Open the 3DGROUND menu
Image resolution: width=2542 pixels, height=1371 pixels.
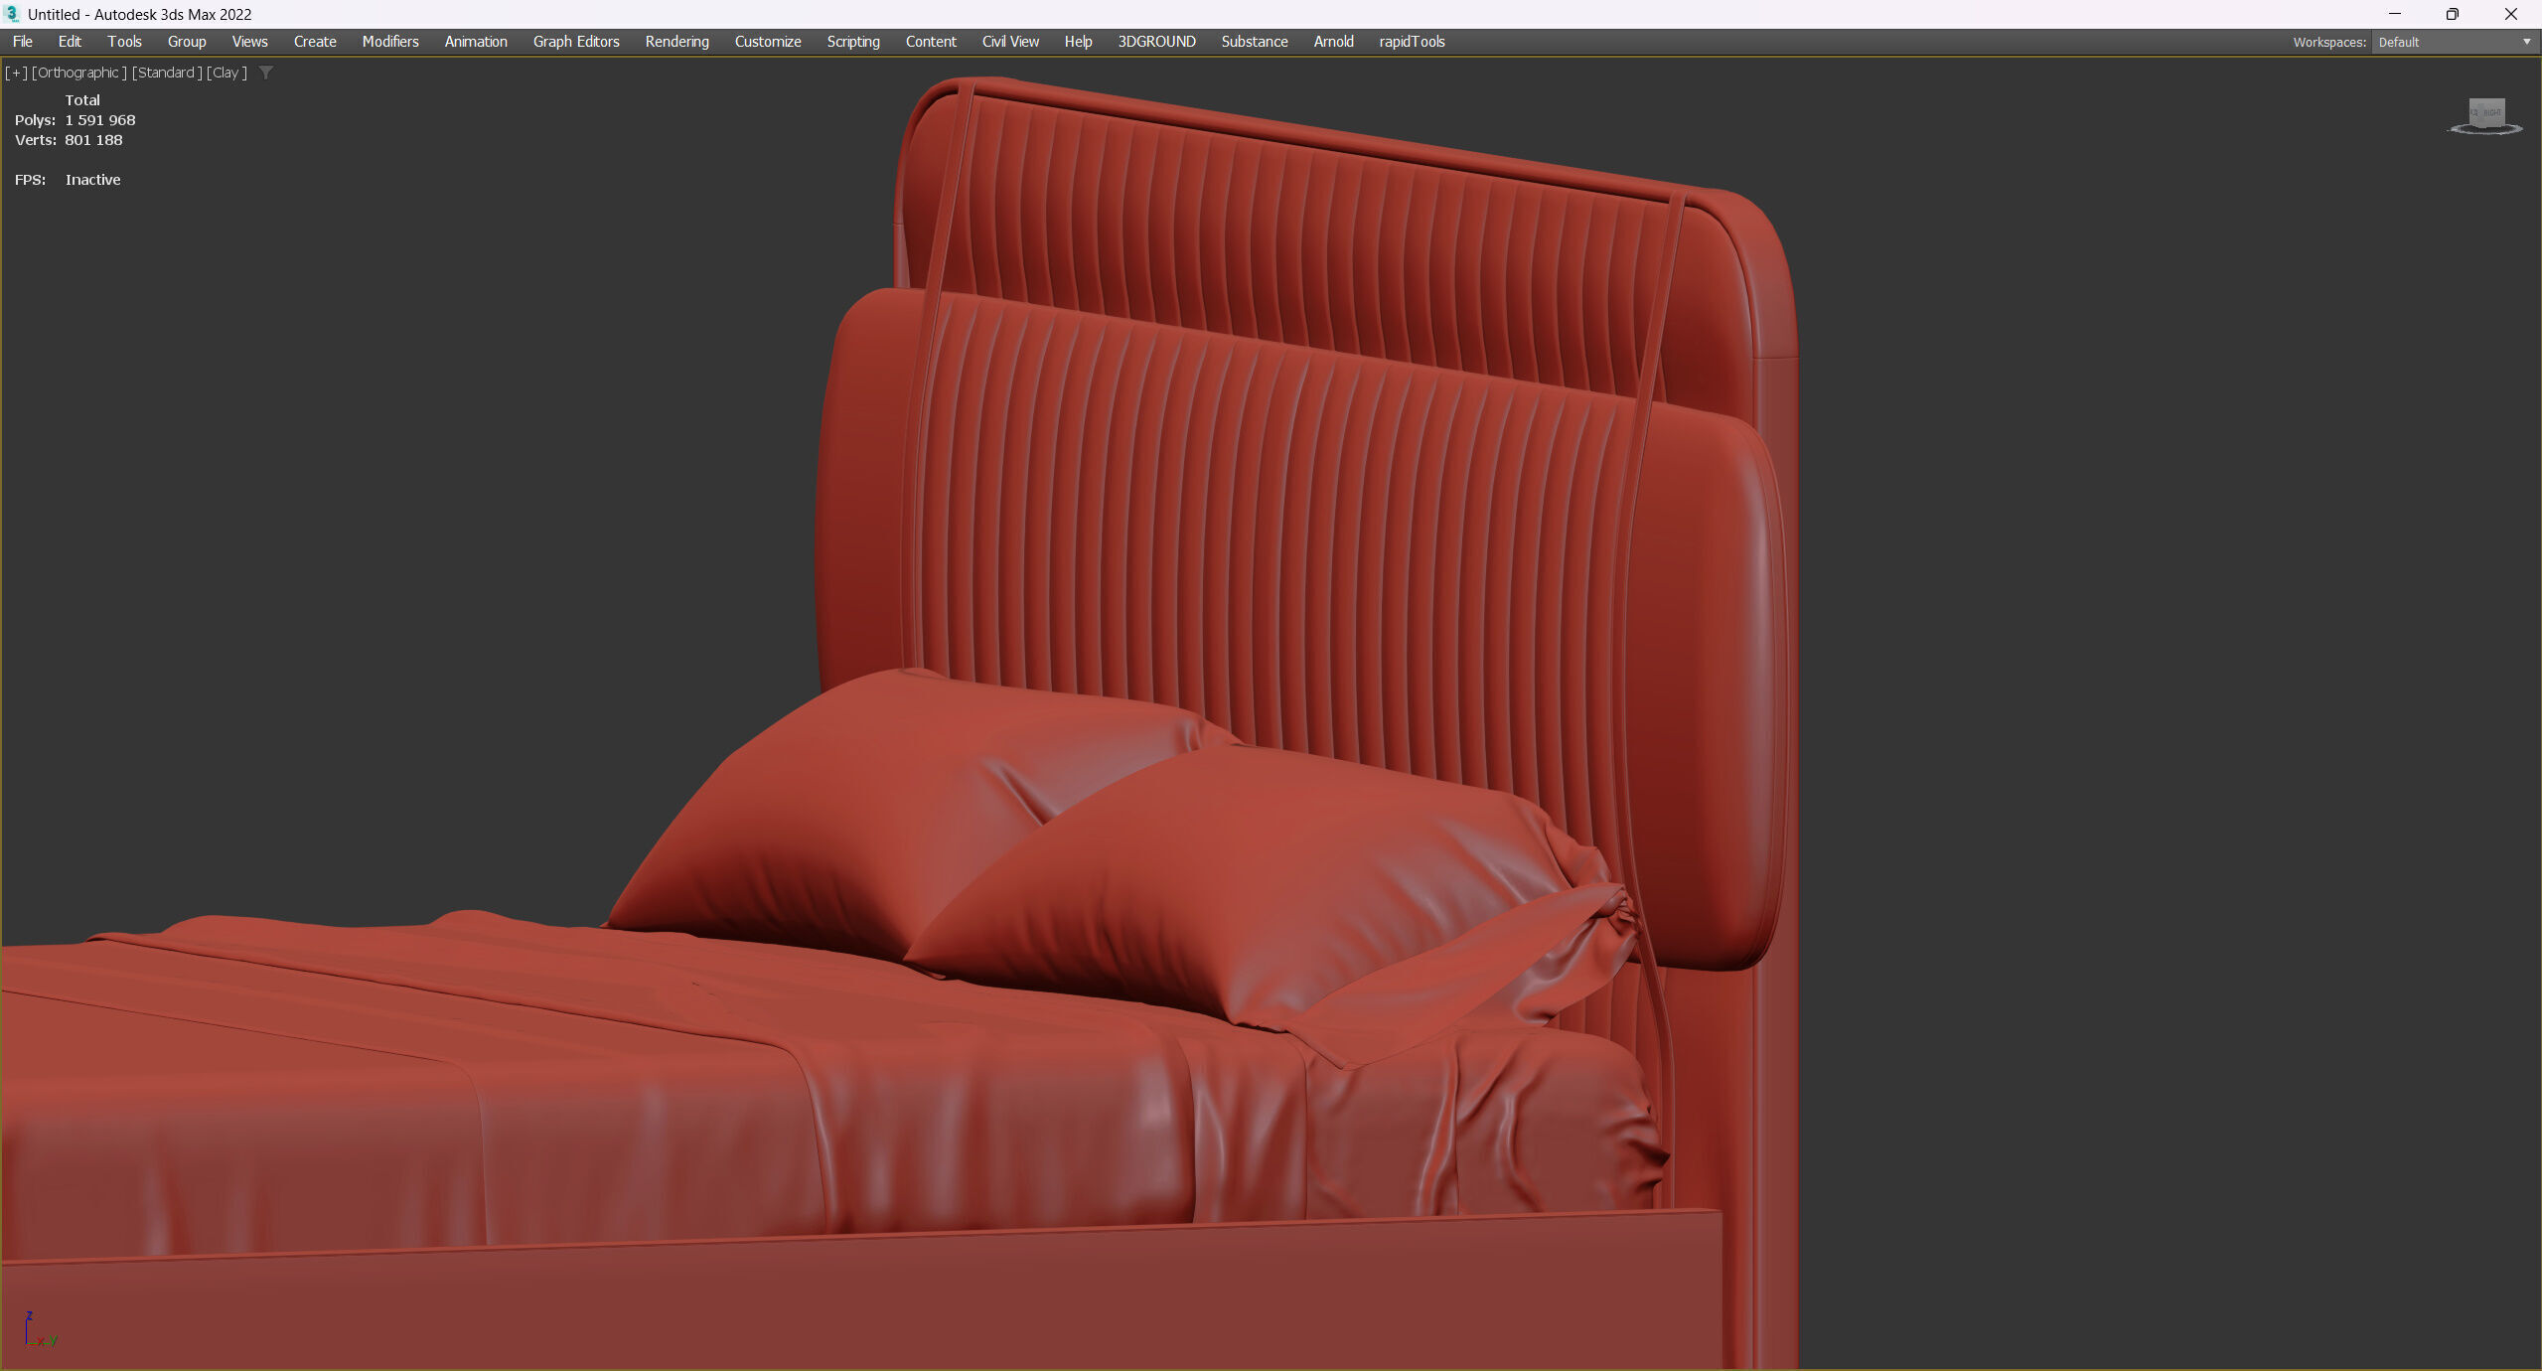1156,42
